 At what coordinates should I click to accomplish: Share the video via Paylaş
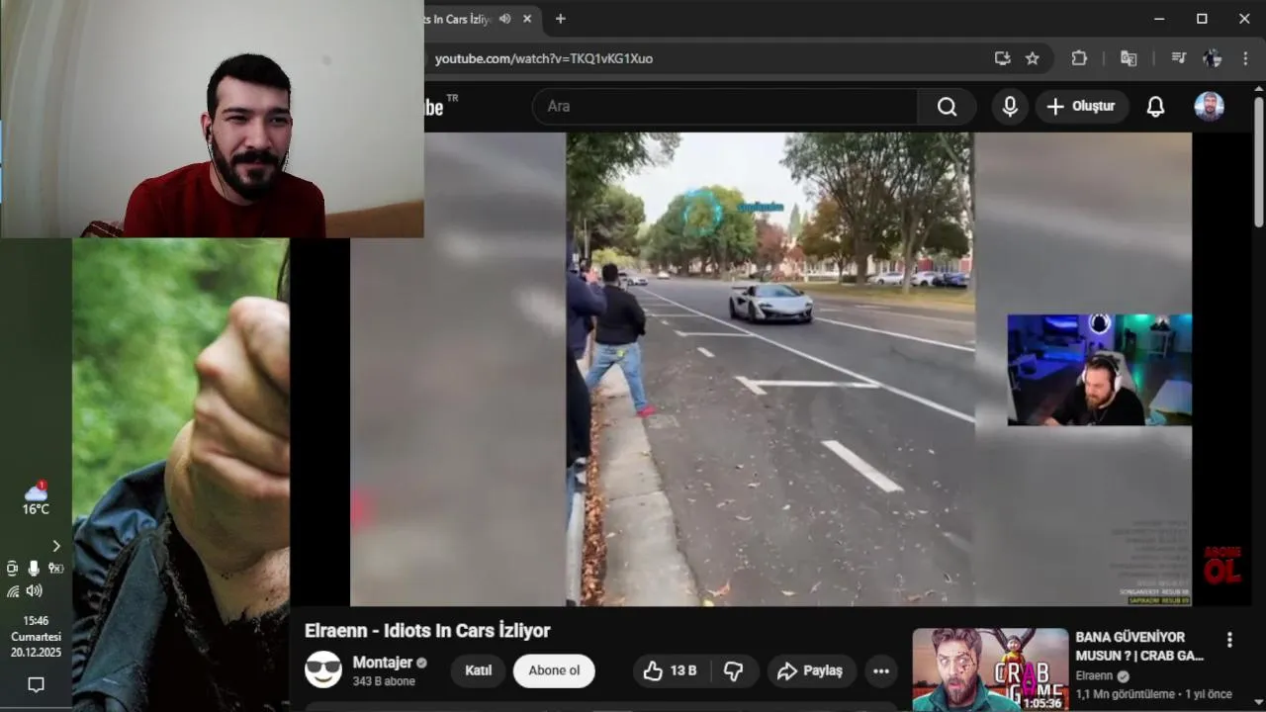(x=810, y=670)
